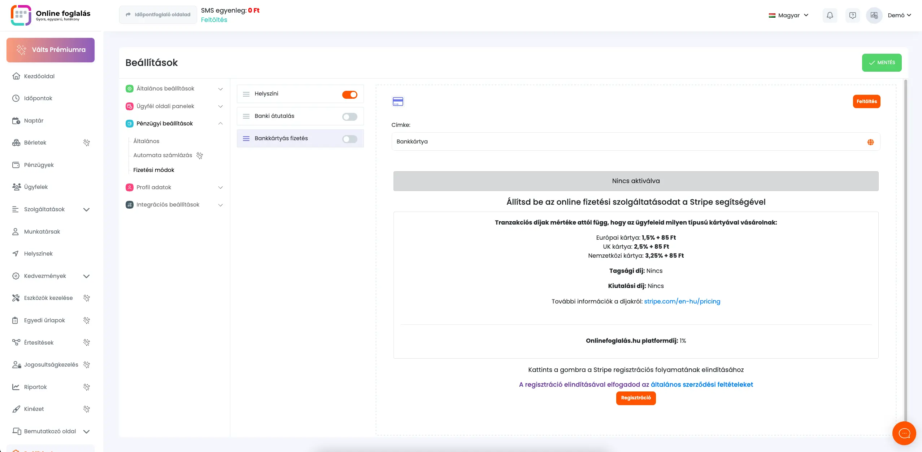Click the globe translation icon in Címke field
922x452 pixels.
870,142
